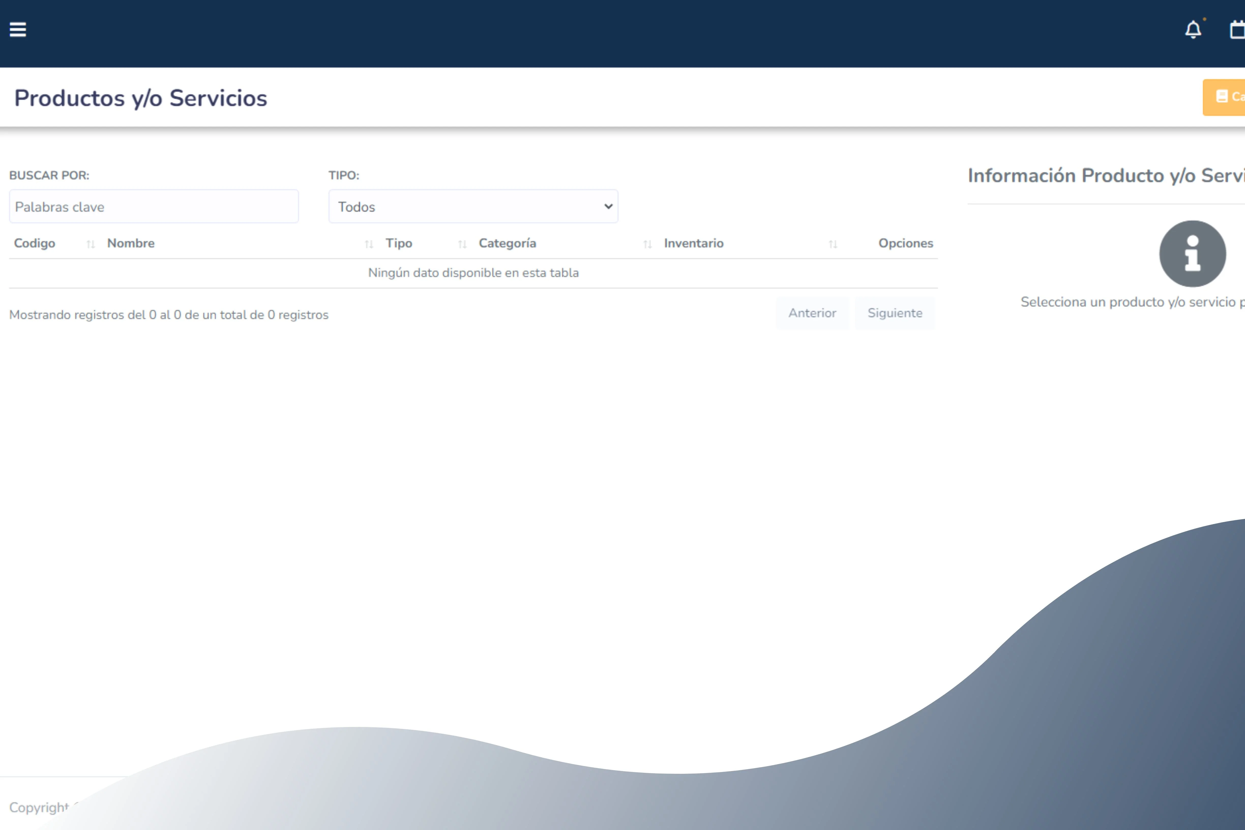Click the BUSCAR POR label
Viewport: 1245px width, 830px height.
[x=49, y=175]
